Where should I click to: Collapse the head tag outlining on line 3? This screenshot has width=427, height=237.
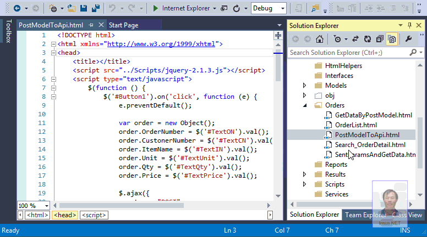click(53, 53)
